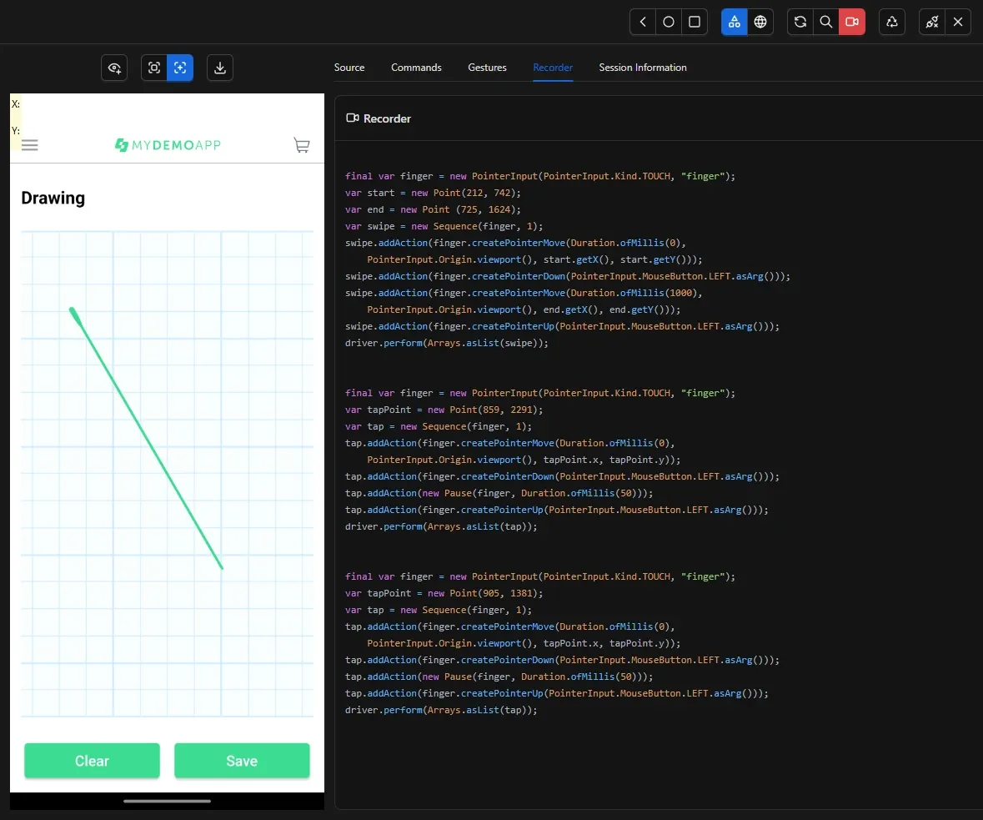The height and width of the screenshot is (820, 983).
Task: Switch to Web/Hybrid App mode globe icon
Action: [760, 22]
